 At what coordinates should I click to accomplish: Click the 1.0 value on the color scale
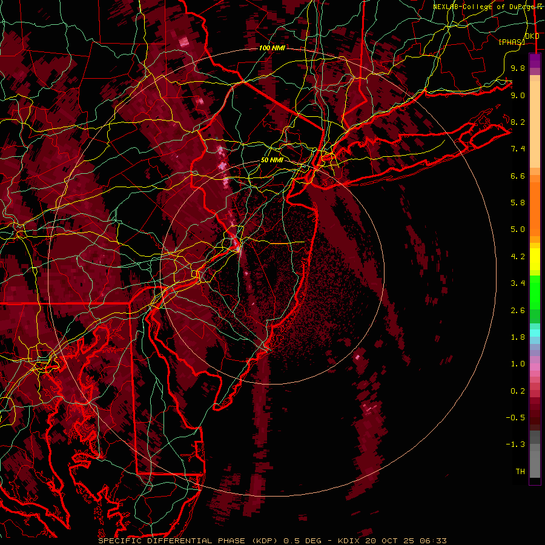(518, 364)
